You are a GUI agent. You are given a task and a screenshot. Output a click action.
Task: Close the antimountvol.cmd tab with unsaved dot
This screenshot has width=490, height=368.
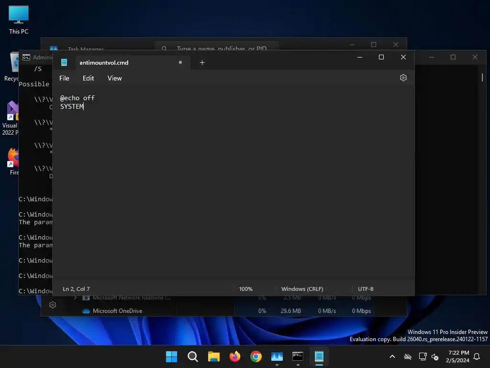click(180, 62)
